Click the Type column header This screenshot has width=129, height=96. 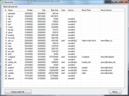click(x=63, y=10)
